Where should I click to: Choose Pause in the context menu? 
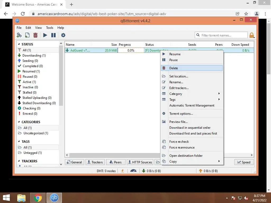pyautogui.click(x=192, y=60)
